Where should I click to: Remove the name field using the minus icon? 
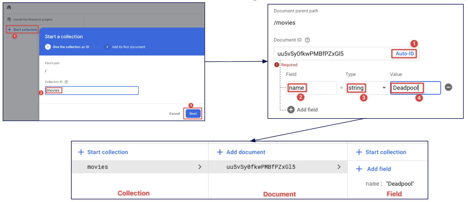click(x=448, y=87)
